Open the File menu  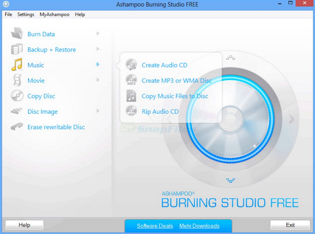tap(8, 14)
